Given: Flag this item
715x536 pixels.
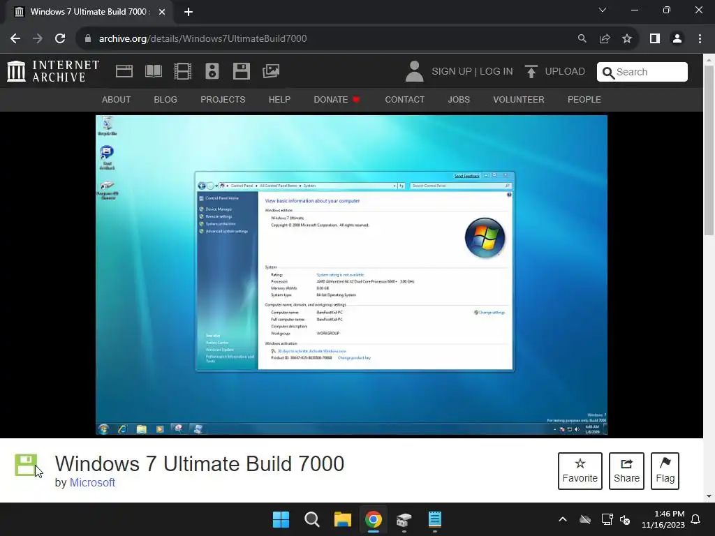Looking at the screenshot, I should (665, 471).
